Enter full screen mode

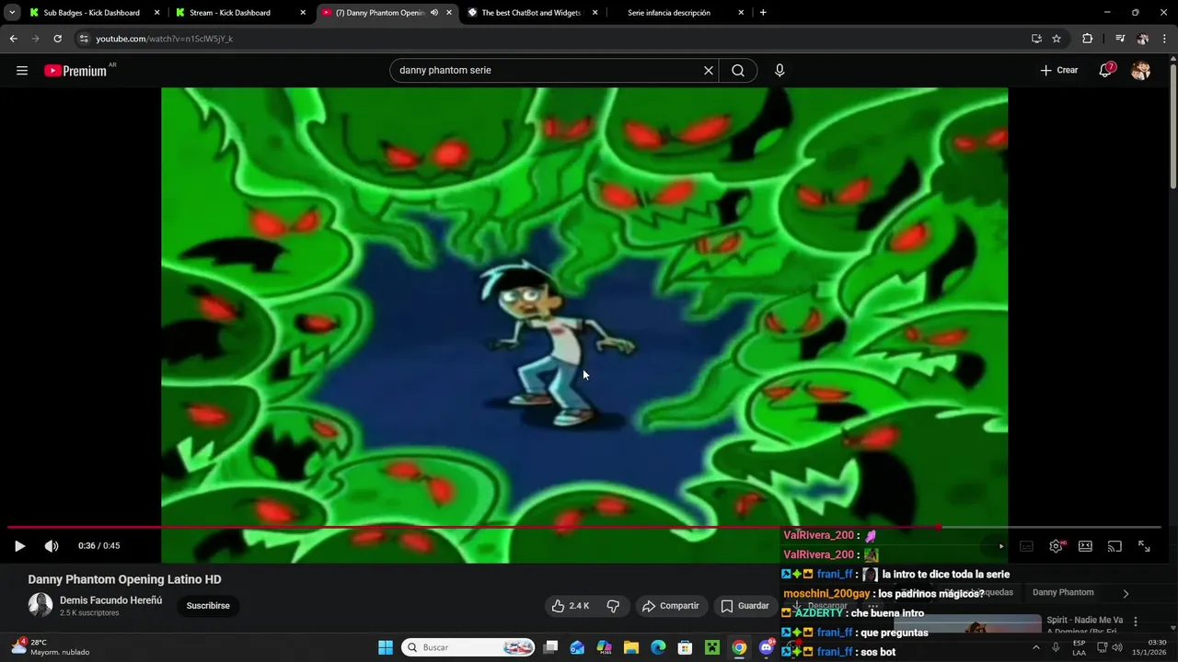click(1144, 546)
